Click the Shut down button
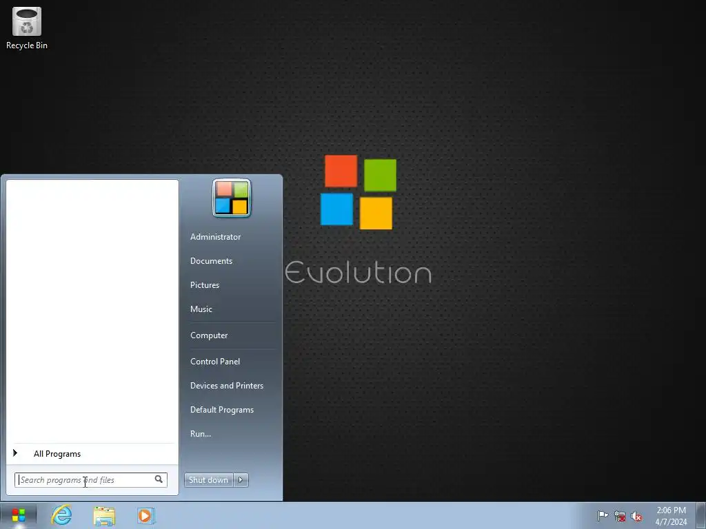This screenshot has height=529, width=706. [208, 480]
